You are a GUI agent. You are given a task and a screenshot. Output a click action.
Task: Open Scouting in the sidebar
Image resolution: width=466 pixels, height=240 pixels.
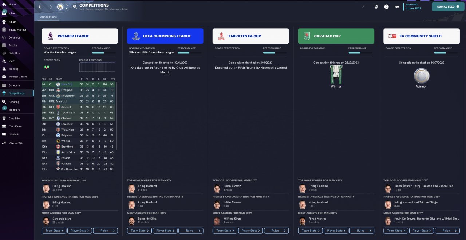(x=17, y=102)
